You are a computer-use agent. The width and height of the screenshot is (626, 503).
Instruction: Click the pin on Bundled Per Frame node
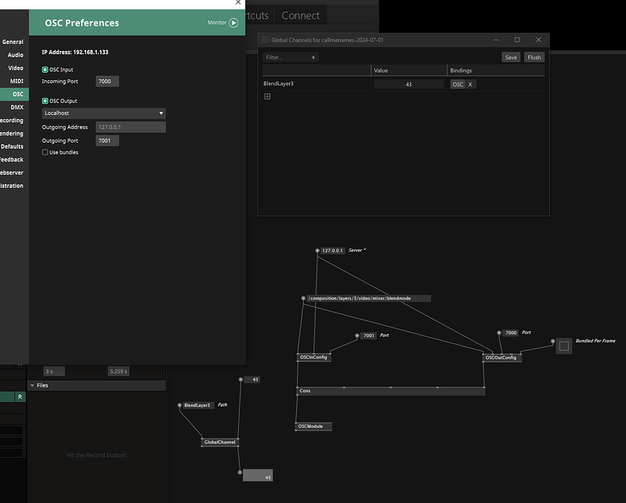[x=553, y=342]
